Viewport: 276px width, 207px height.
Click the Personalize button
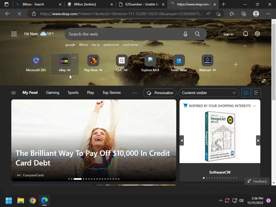[x=160, y=93]
